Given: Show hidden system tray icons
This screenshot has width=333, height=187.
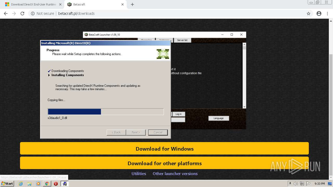Looking at the screenshot, I should 290,184.
